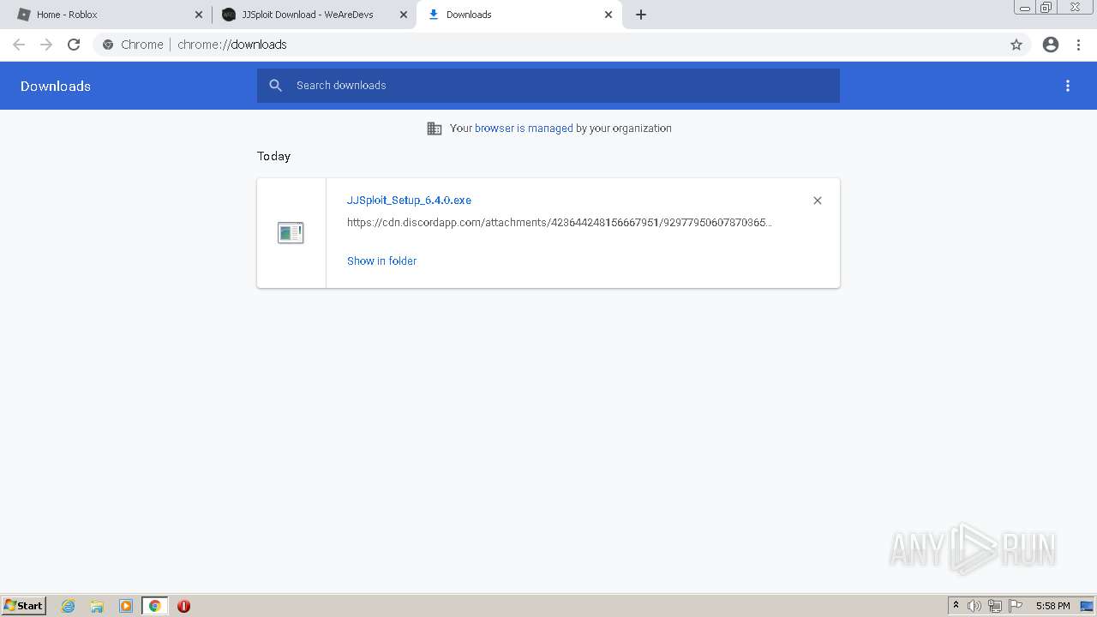1097x617 pixels.
Task: Open the network tray icon
Action: click(x=995, y=606)
